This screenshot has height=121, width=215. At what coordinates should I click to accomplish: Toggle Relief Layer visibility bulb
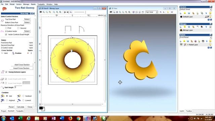click(x=211, y=45)
